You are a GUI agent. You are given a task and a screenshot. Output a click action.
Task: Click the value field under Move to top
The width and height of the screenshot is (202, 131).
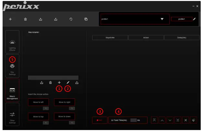[x=46, y=123]
